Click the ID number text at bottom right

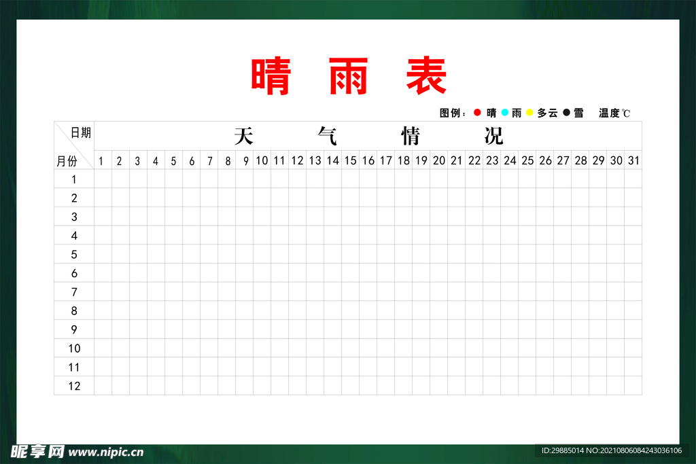click(x=611, y=451)
